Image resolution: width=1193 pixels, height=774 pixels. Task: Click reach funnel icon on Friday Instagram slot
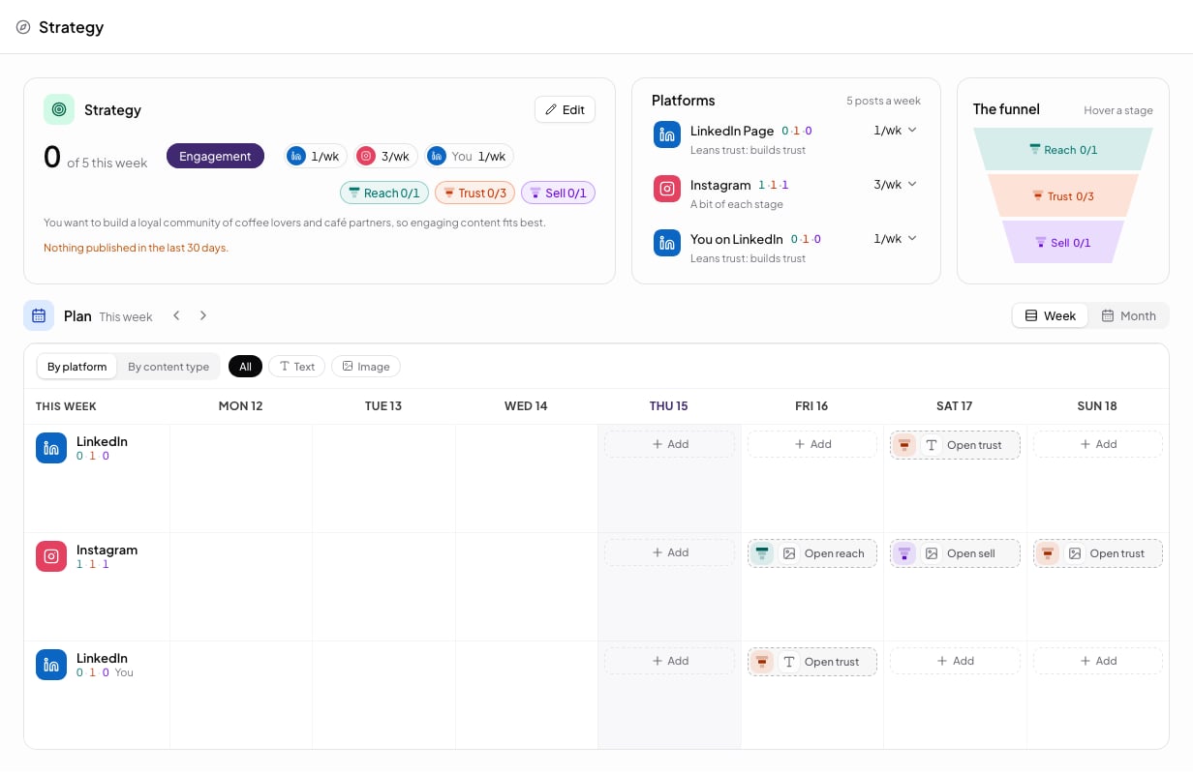tap(762, 553)
